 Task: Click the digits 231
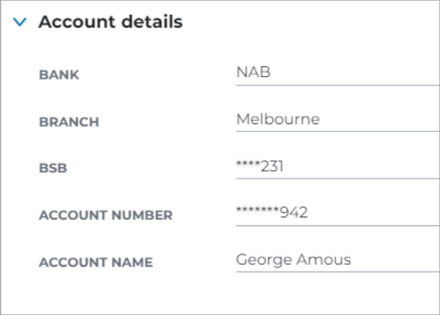(x=272, y=166)
